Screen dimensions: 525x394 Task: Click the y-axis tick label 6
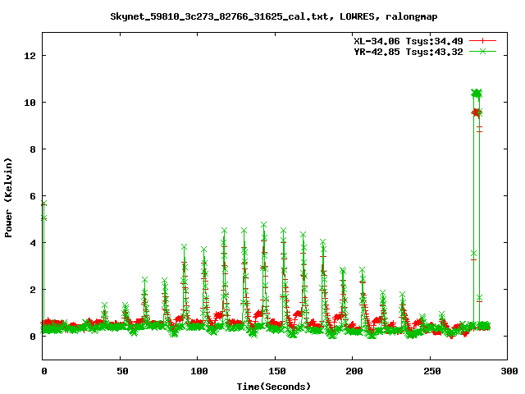33,196
